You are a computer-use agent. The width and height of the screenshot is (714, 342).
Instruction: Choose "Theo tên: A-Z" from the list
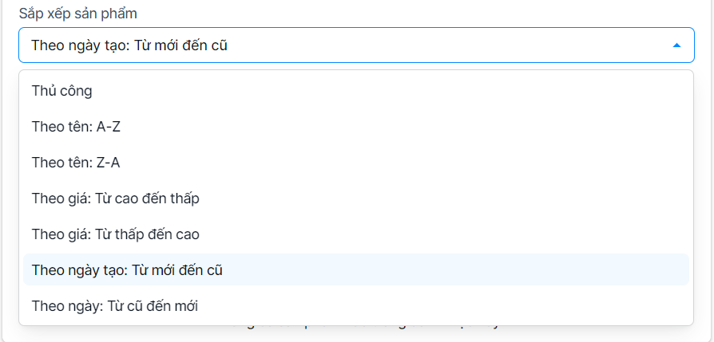(76, 127)
